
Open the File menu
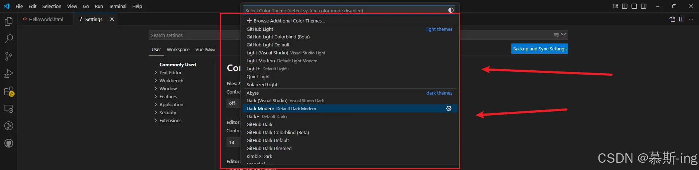point(19,6)
